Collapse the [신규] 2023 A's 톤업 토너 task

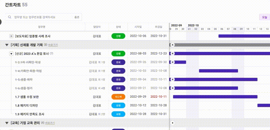(x=11, y=54)
